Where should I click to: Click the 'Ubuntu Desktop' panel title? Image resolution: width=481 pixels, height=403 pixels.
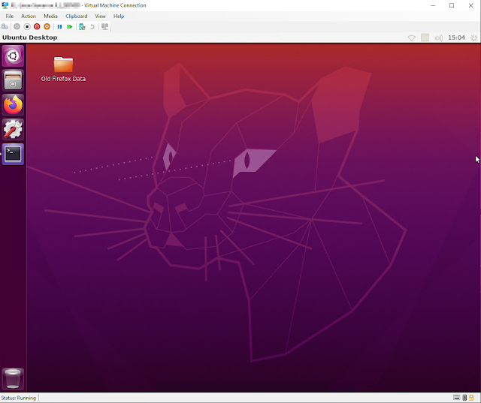pyautogui.click(x=30, y=38)
